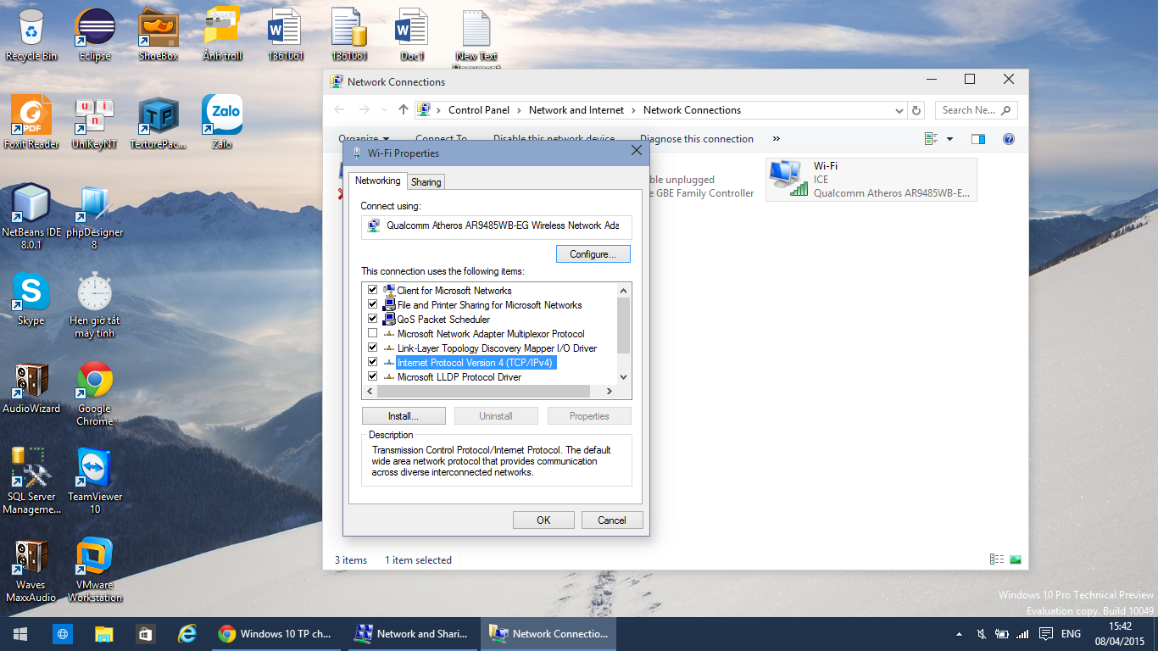1158x651 pixels.
Task: Show hidden system tray icons
Action: pyautogui.click(x=959, y=634)
